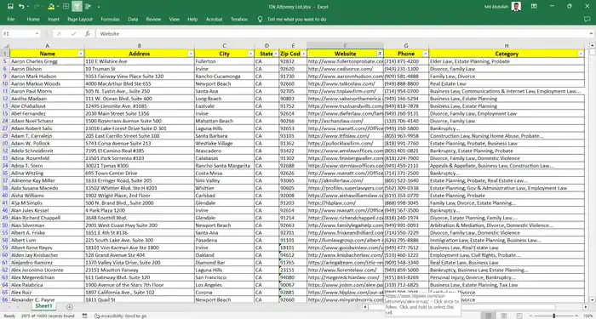Open the Review ribbon tab
The image size is (596, 319).
tap(153, 19)
